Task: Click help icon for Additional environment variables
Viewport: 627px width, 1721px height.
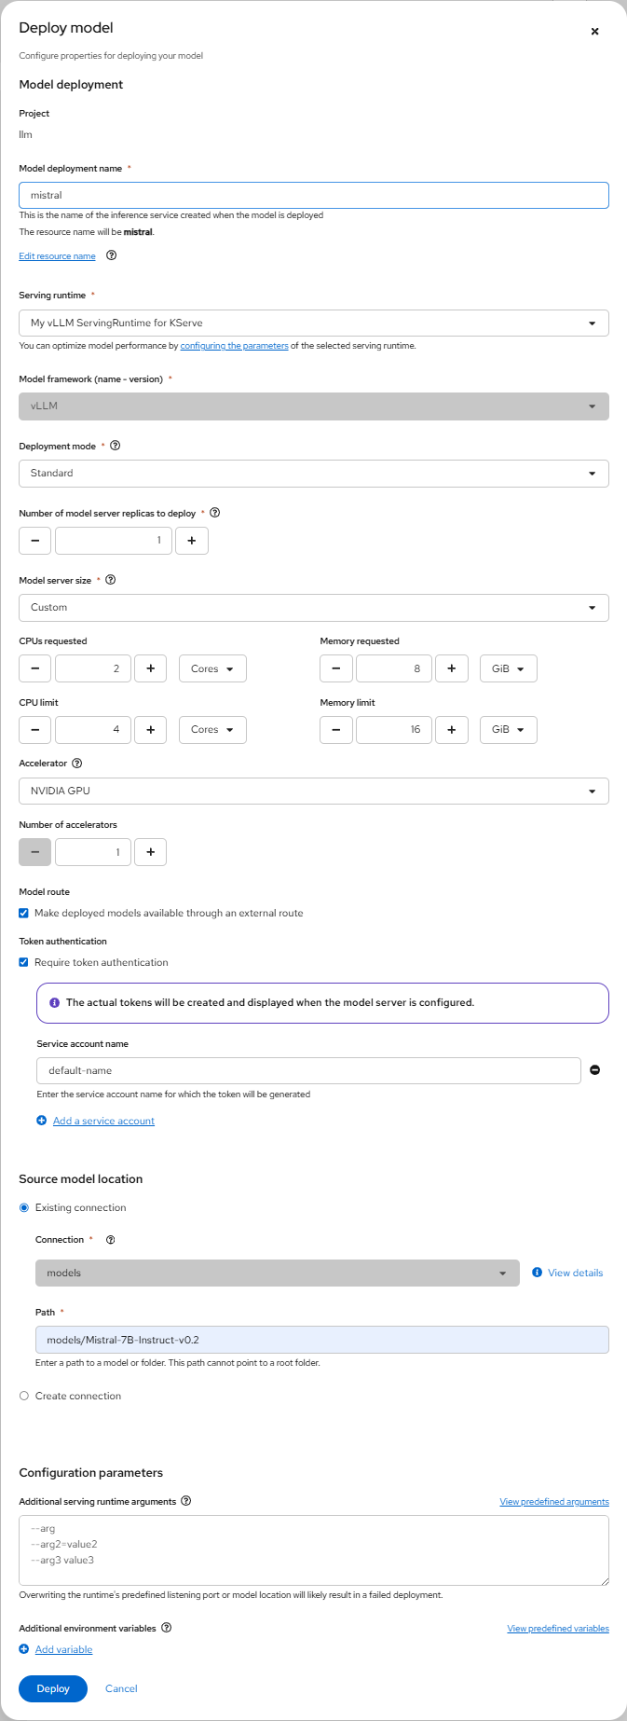Action: pos(167,1628)
